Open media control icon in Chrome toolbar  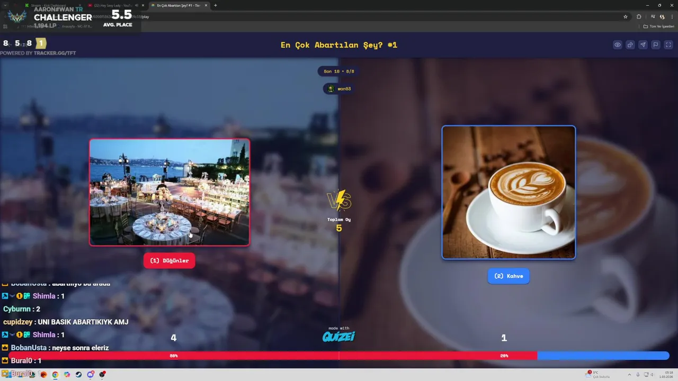point(654,16)
